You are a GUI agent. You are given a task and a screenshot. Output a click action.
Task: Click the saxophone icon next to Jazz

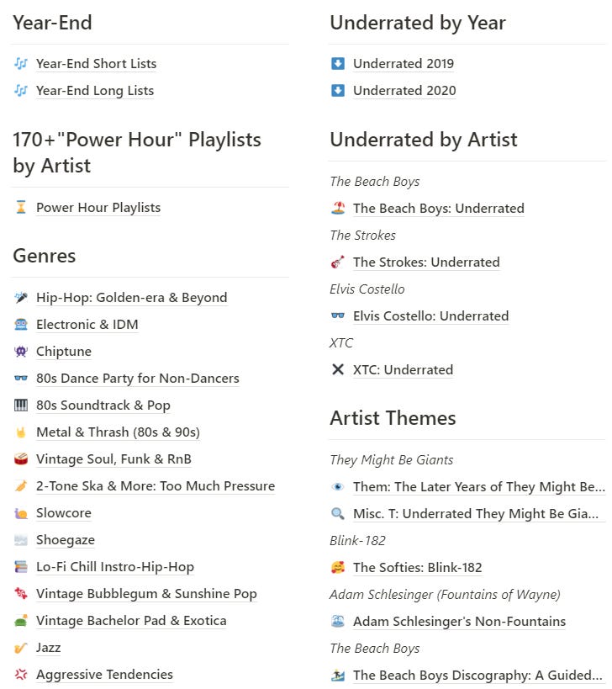(21, 648)
